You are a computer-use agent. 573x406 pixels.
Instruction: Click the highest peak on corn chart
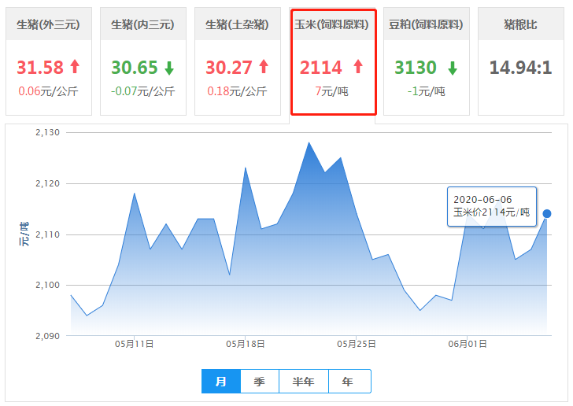[x=309, y=142]
